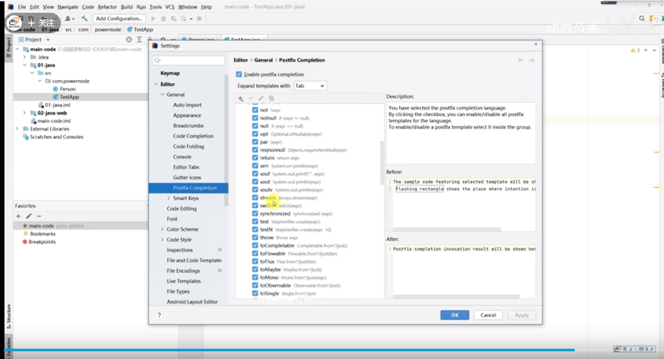Click the Build project hammer icon

(x=85, y=19)
